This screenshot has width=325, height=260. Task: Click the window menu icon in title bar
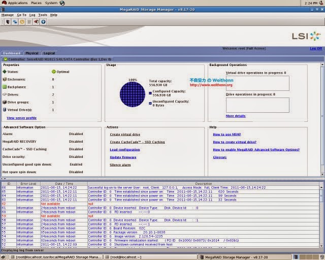[x=2, y=9]
